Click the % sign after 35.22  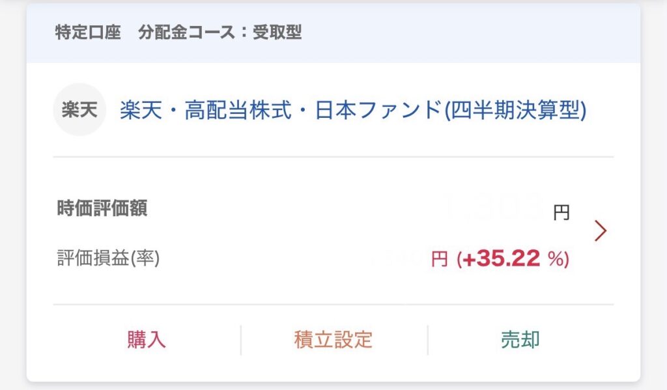(x=556, y=259)
